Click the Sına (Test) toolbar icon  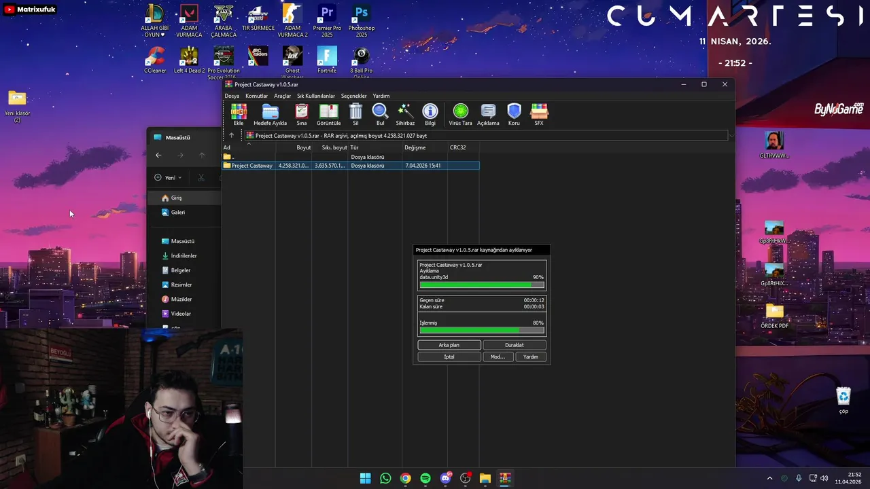tap(302, 114)
